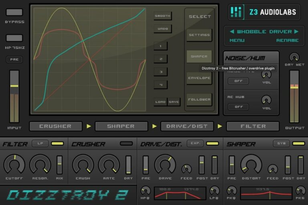
Task: Open the Envelope page
Action: tap(199, 78)
